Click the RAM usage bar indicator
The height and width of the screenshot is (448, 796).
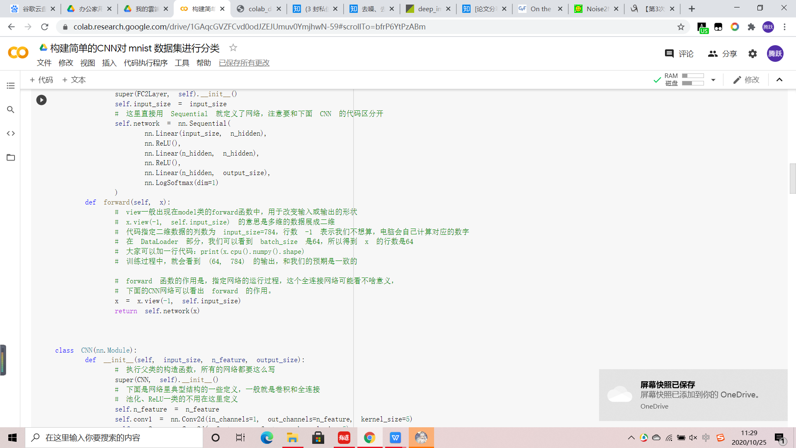coord(693,76)
